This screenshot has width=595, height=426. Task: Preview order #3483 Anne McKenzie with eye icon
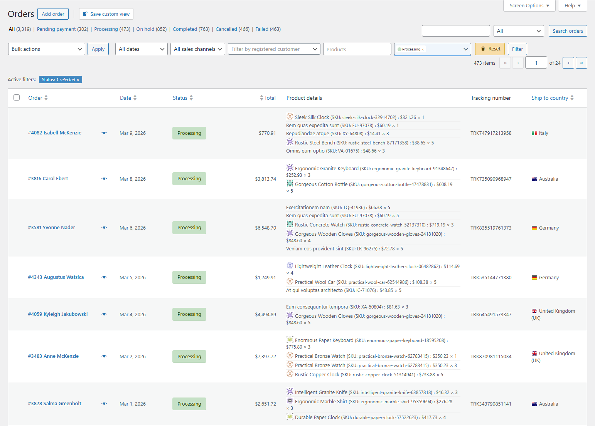pyautogui.click(x=104, y=356)
